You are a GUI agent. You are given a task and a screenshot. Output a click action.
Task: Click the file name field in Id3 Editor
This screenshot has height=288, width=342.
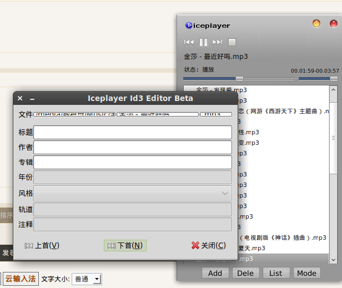[x=158, y=114]
